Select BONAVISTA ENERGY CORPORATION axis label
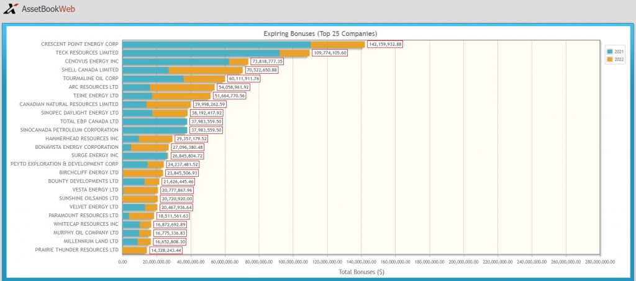Viewport: 636px width, 281px height. (x=76, y=147)
